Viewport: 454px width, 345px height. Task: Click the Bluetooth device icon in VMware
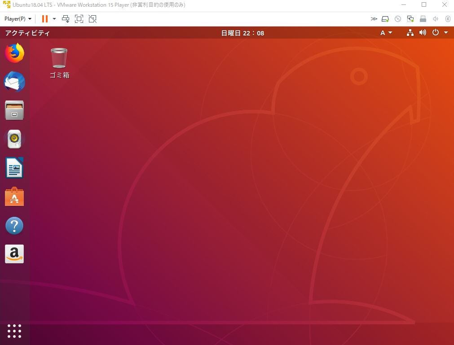pos(448,19)
